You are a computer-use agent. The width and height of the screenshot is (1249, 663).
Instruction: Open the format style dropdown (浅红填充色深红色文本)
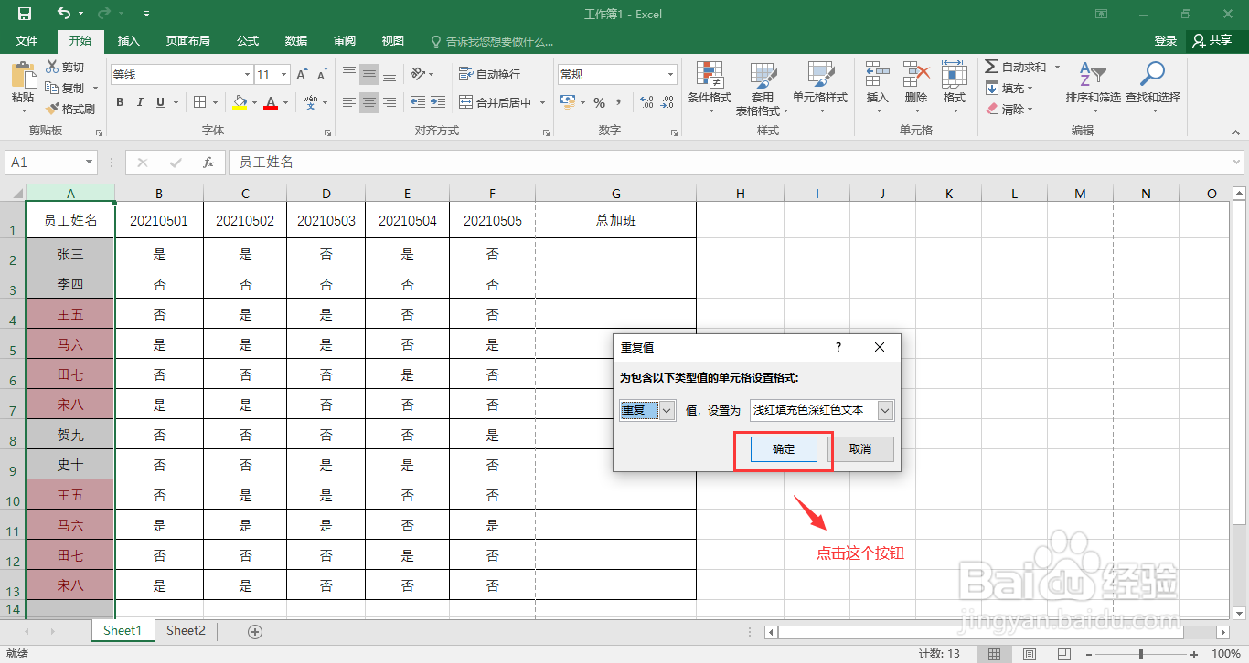885,411
